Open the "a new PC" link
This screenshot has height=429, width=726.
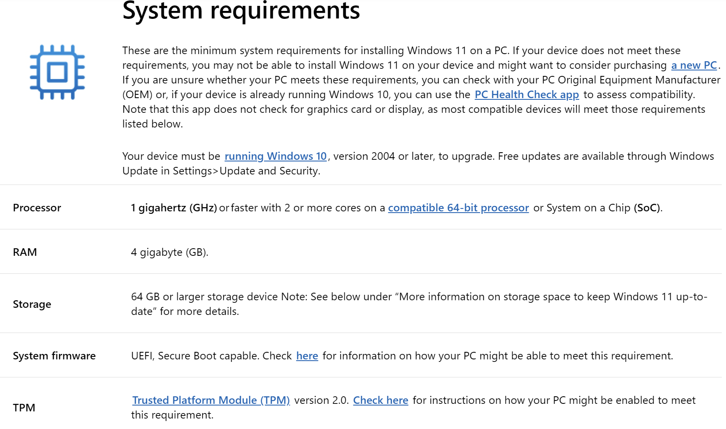coord(694,65)
